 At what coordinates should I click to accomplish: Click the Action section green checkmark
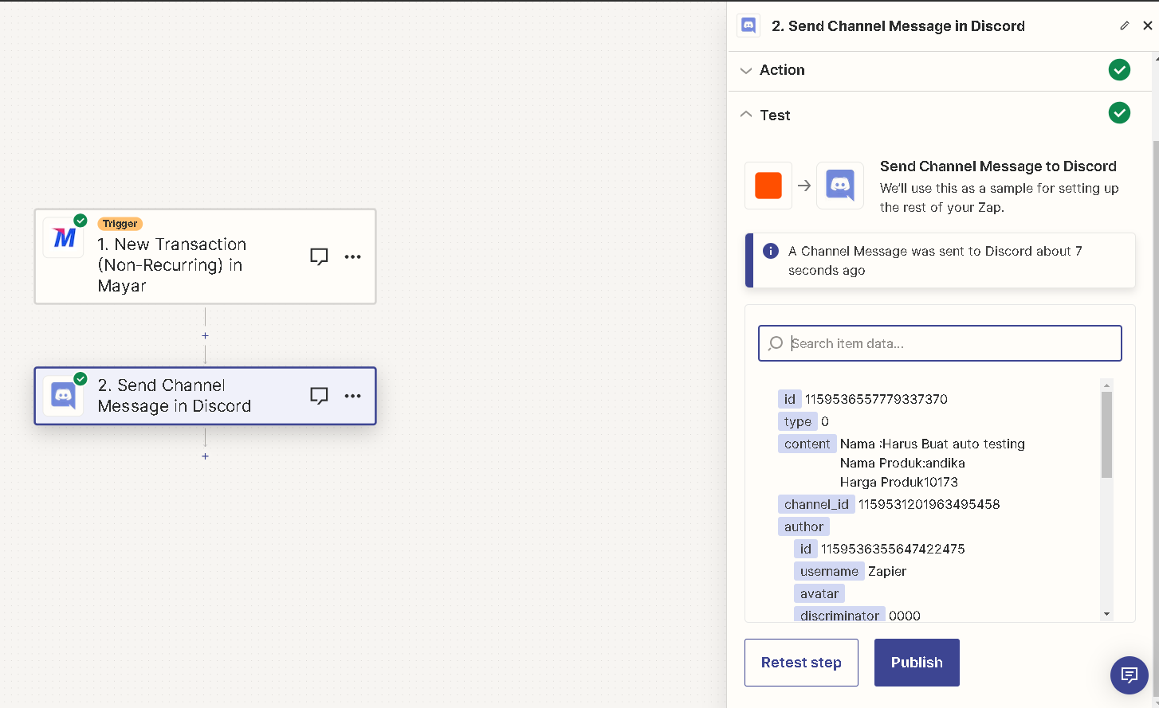(x=1119, y=70)
